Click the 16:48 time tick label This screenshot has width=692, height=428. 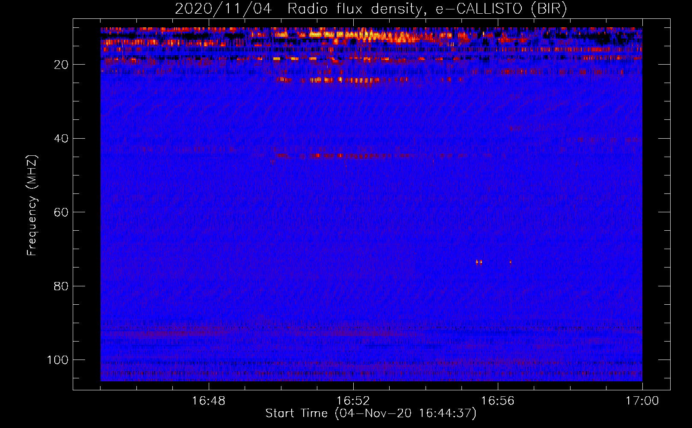point(209,401)
